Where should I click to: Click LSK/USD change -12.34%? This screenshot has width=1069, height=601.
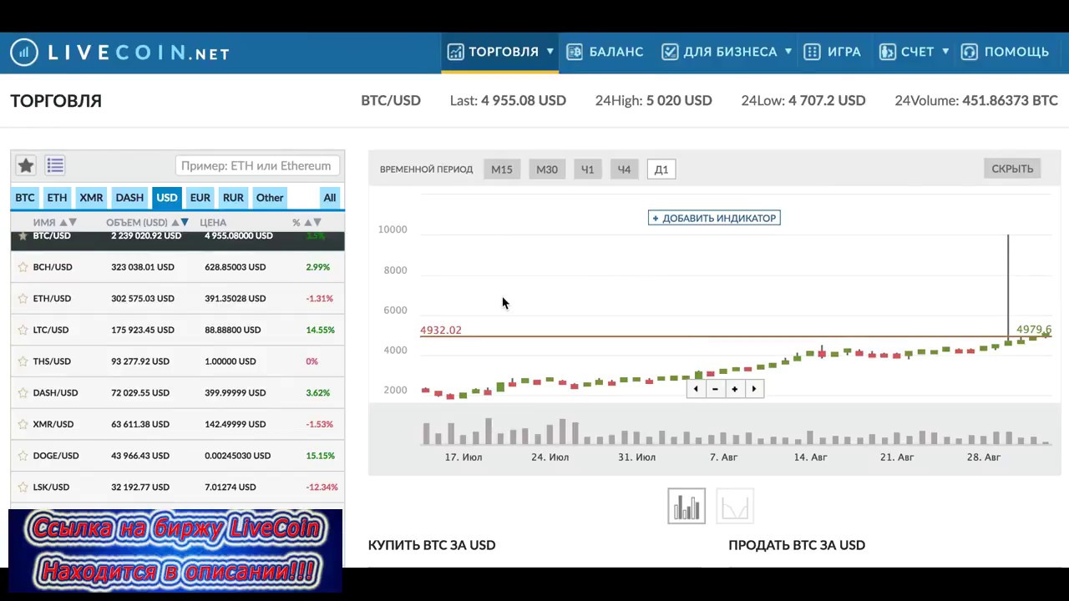click(322, 487)
